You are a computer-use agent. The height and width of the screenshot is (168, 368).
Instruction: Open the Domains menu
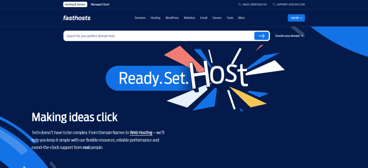click(x=140, y=18)
